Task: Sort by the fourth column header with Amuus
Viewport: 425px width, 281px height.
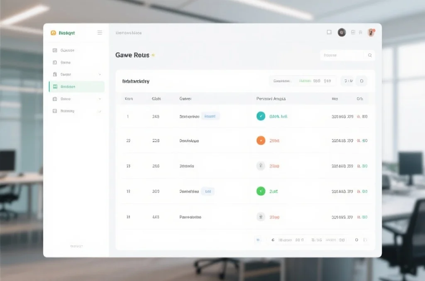Action: pos(271,99)
